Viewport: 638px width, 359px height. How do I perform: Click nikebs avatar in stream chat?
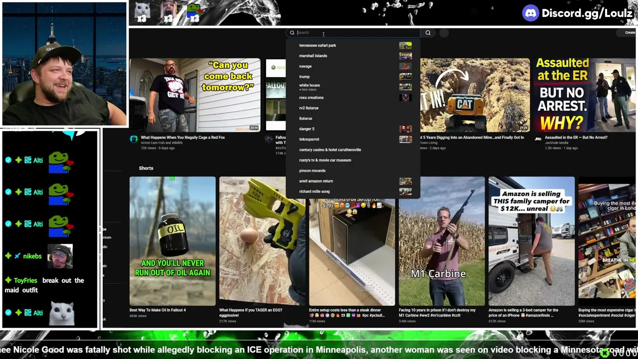pos(60,256)
